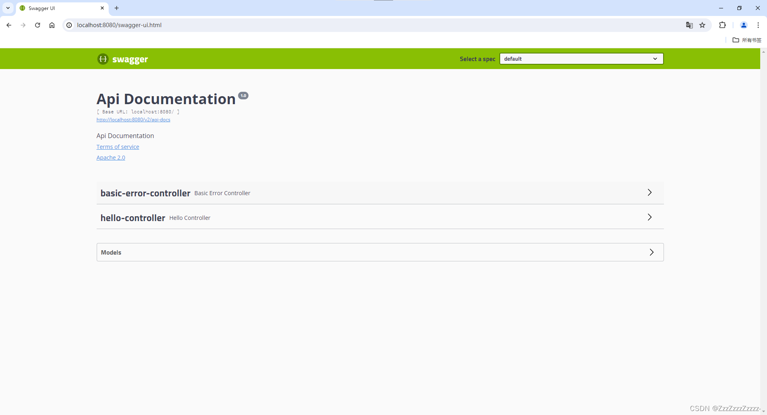Expand basic-error-controller with its chevron
767x415 pixels.
pyautogui.click(x=650, y=193)
